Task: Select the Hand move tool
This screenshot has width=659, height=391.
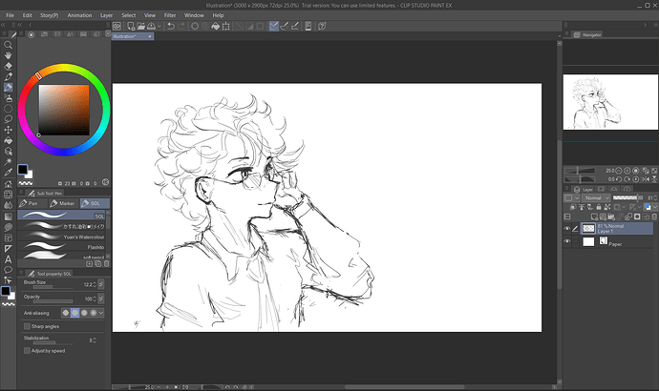Action: click(8, 55)
